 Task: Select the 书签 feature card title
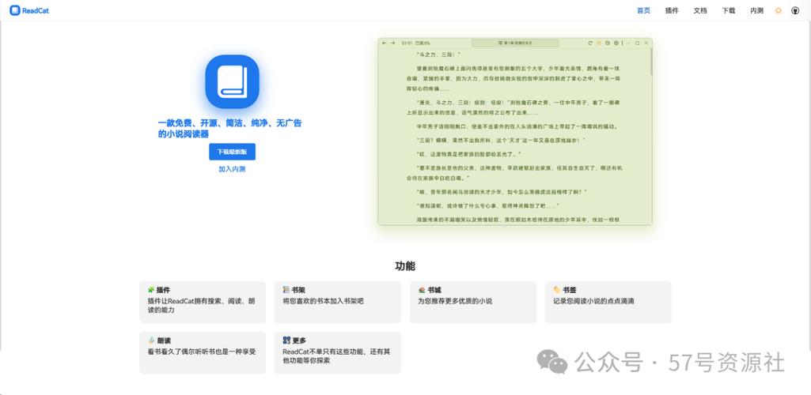click(x=570, y=290)
